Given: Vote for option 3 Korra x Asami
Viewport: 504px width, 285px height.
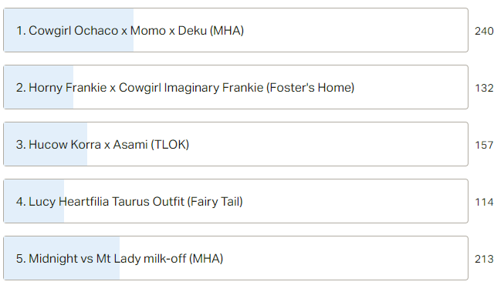Looking at the screenshot, I should [235, 144].
